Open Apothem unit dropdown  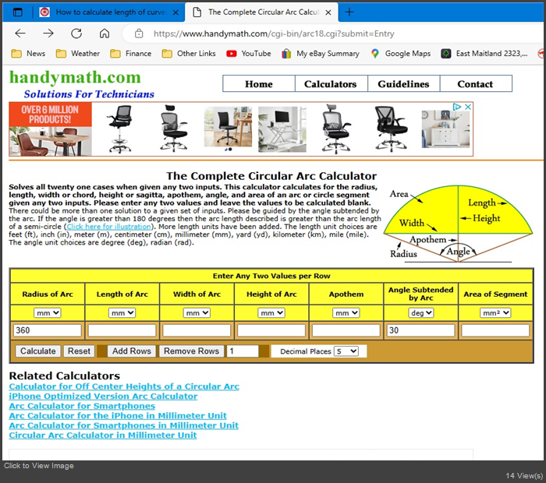tap(346, 313)
